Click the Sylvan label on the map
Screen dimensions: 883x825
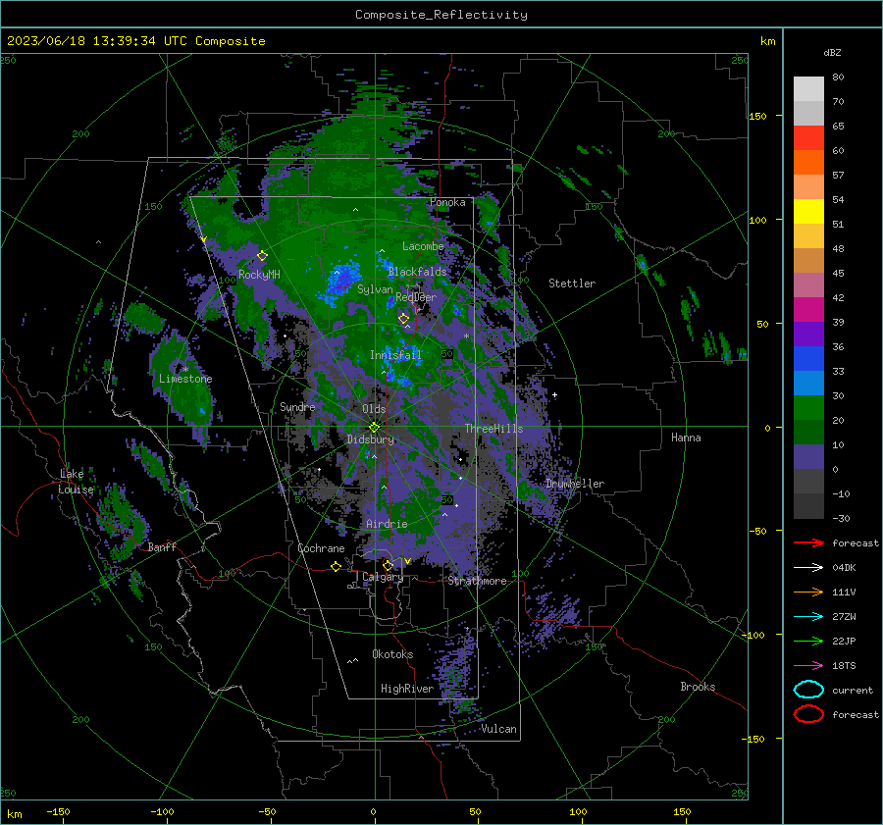375,289
